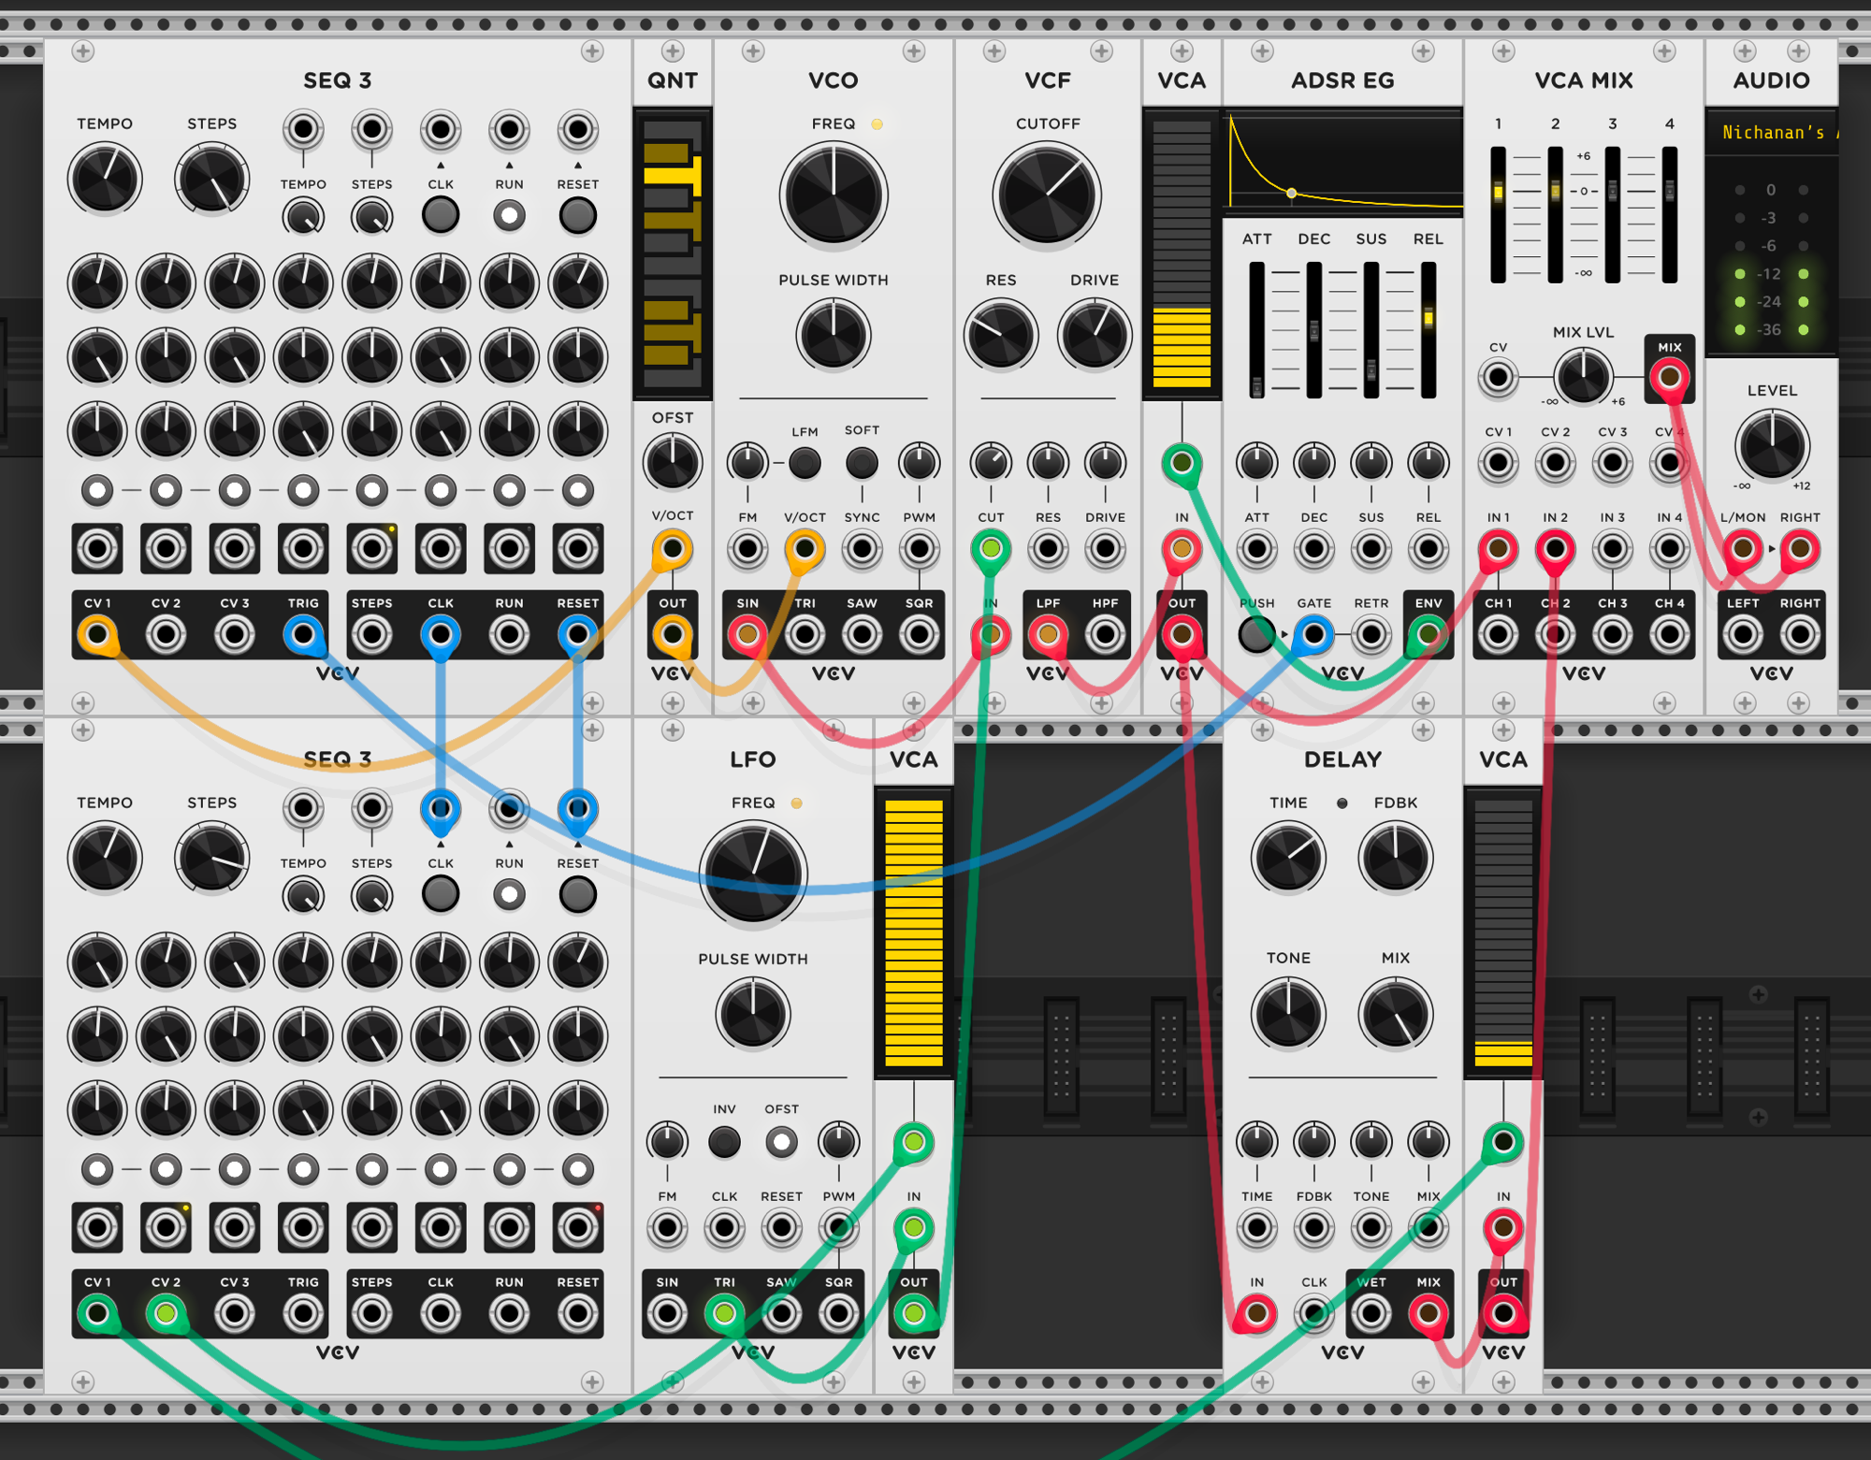Click the ADSR EG ENV output jack
The image size is (1871, 1460).
click(1428, 634)
